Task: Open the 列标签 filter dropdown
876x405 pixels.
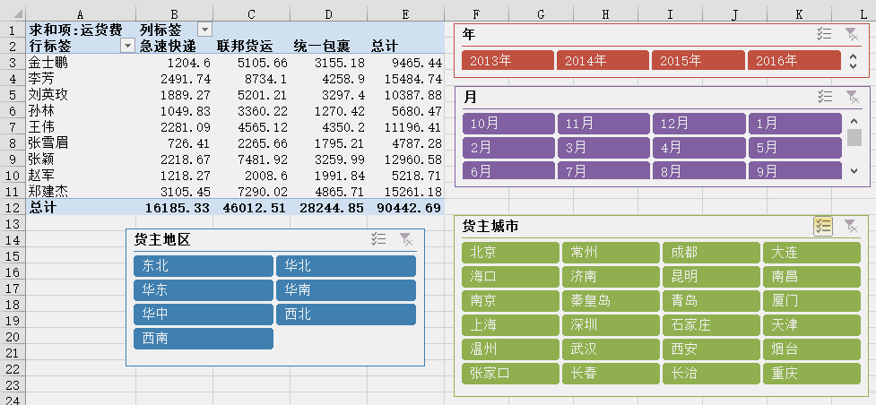Action: pyautogui.click(x=204, y=30)
